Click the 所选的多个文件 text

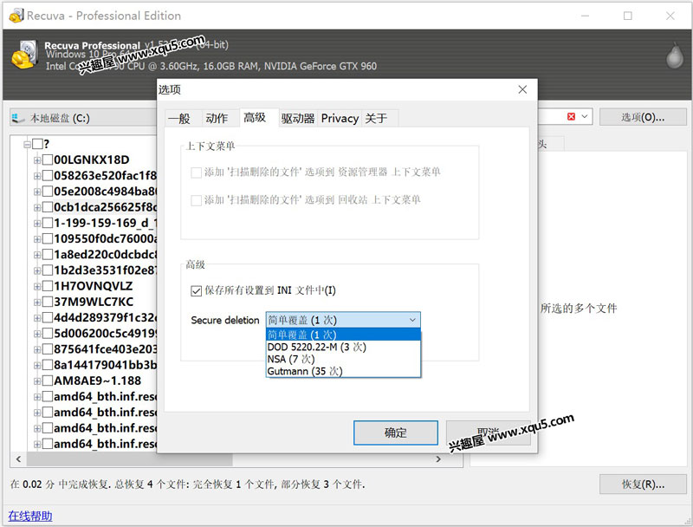[579, 309]
